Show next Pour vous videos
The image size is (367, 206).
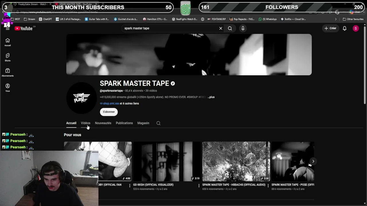[313, 161]
